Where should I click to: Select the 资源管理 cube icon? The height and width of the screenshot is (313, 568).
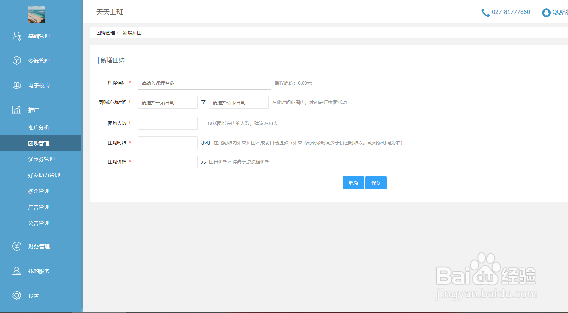coord(16,60)
